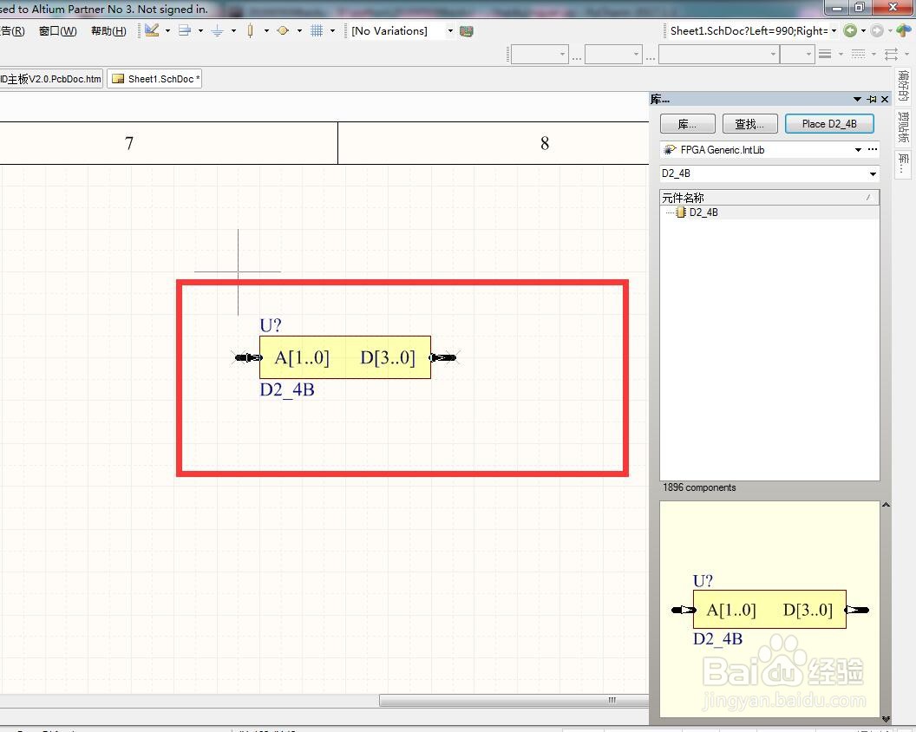
Task: Expand the alignment tools dropdown arrow
Action: pos(200,30)
